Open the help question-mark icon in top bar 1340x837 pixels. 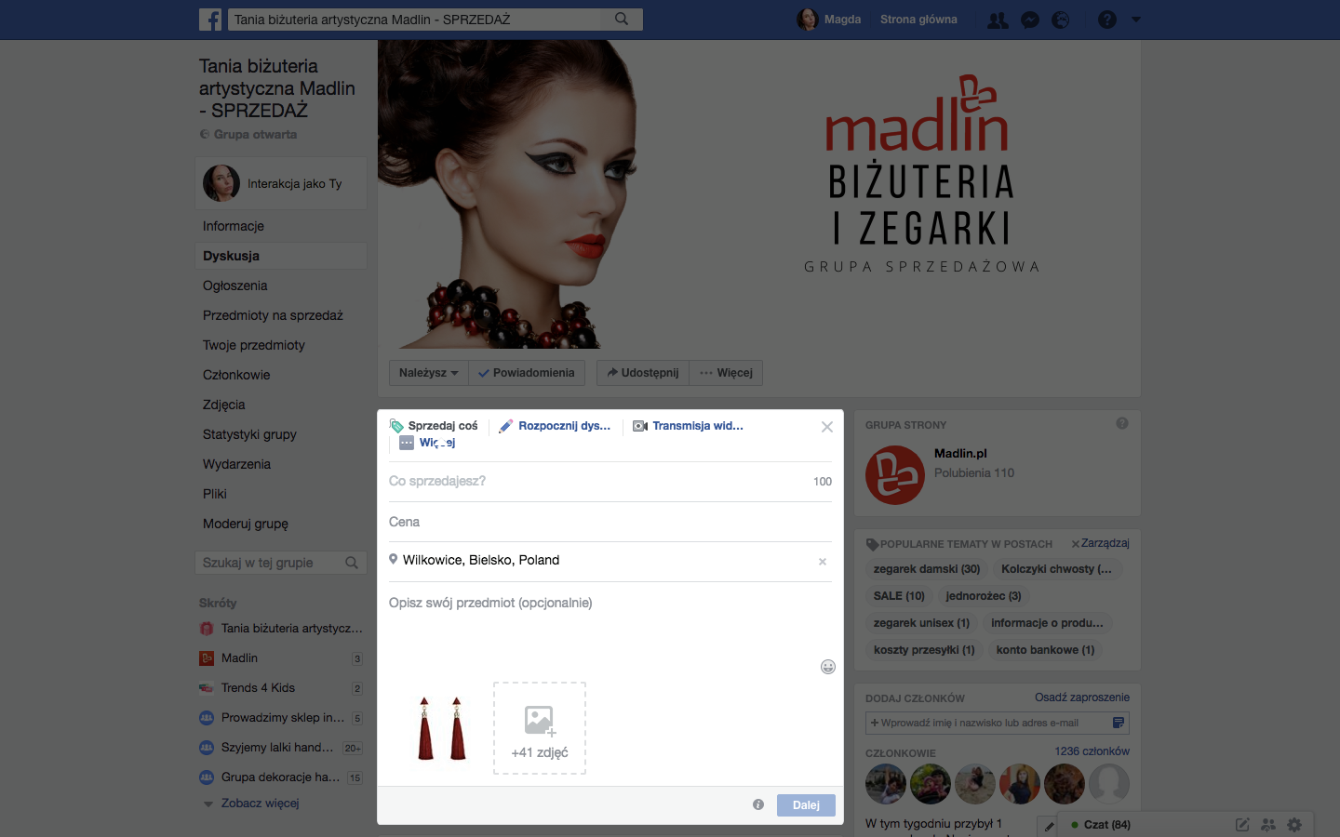click(1106, 20)
